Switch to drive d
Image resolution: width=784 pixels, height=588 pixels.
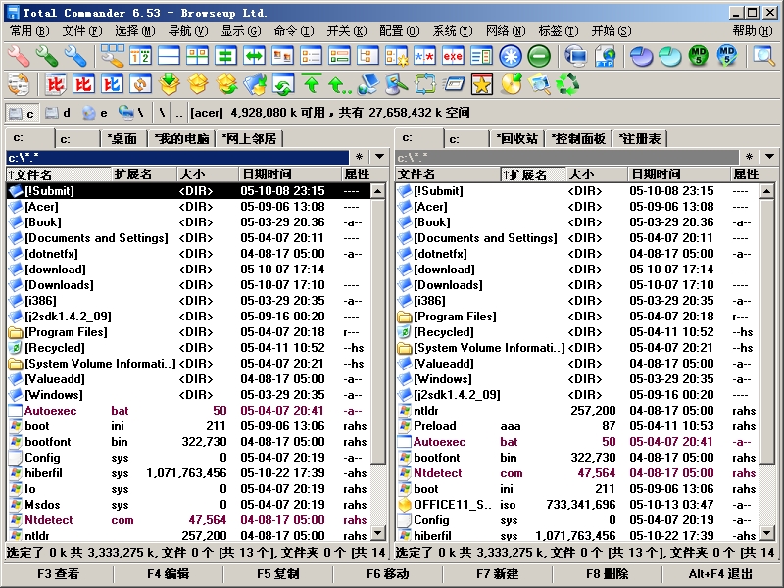point(58,113)
